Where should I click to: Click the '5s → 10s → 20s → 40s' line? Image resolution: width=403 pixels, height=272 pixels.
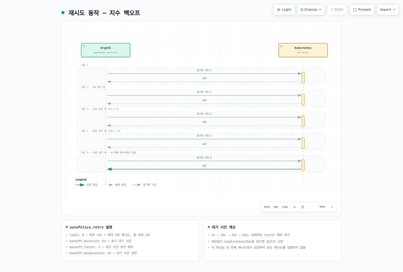[251, 235]
